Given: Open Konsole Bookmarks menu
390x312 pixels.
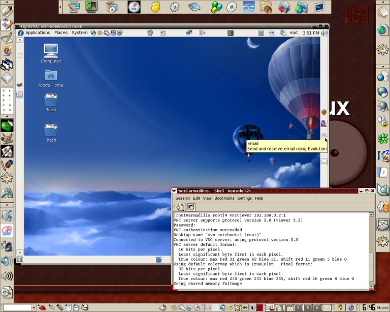Looking at the screenshot, I should (x=224, y=198).
